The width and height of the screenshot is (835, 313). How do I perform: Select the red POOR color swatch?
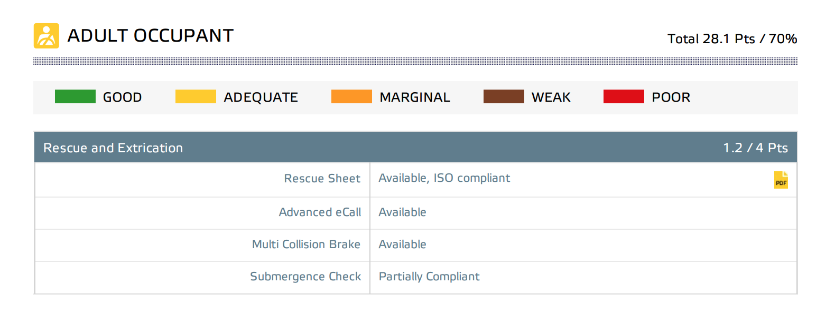pos(624,96)
